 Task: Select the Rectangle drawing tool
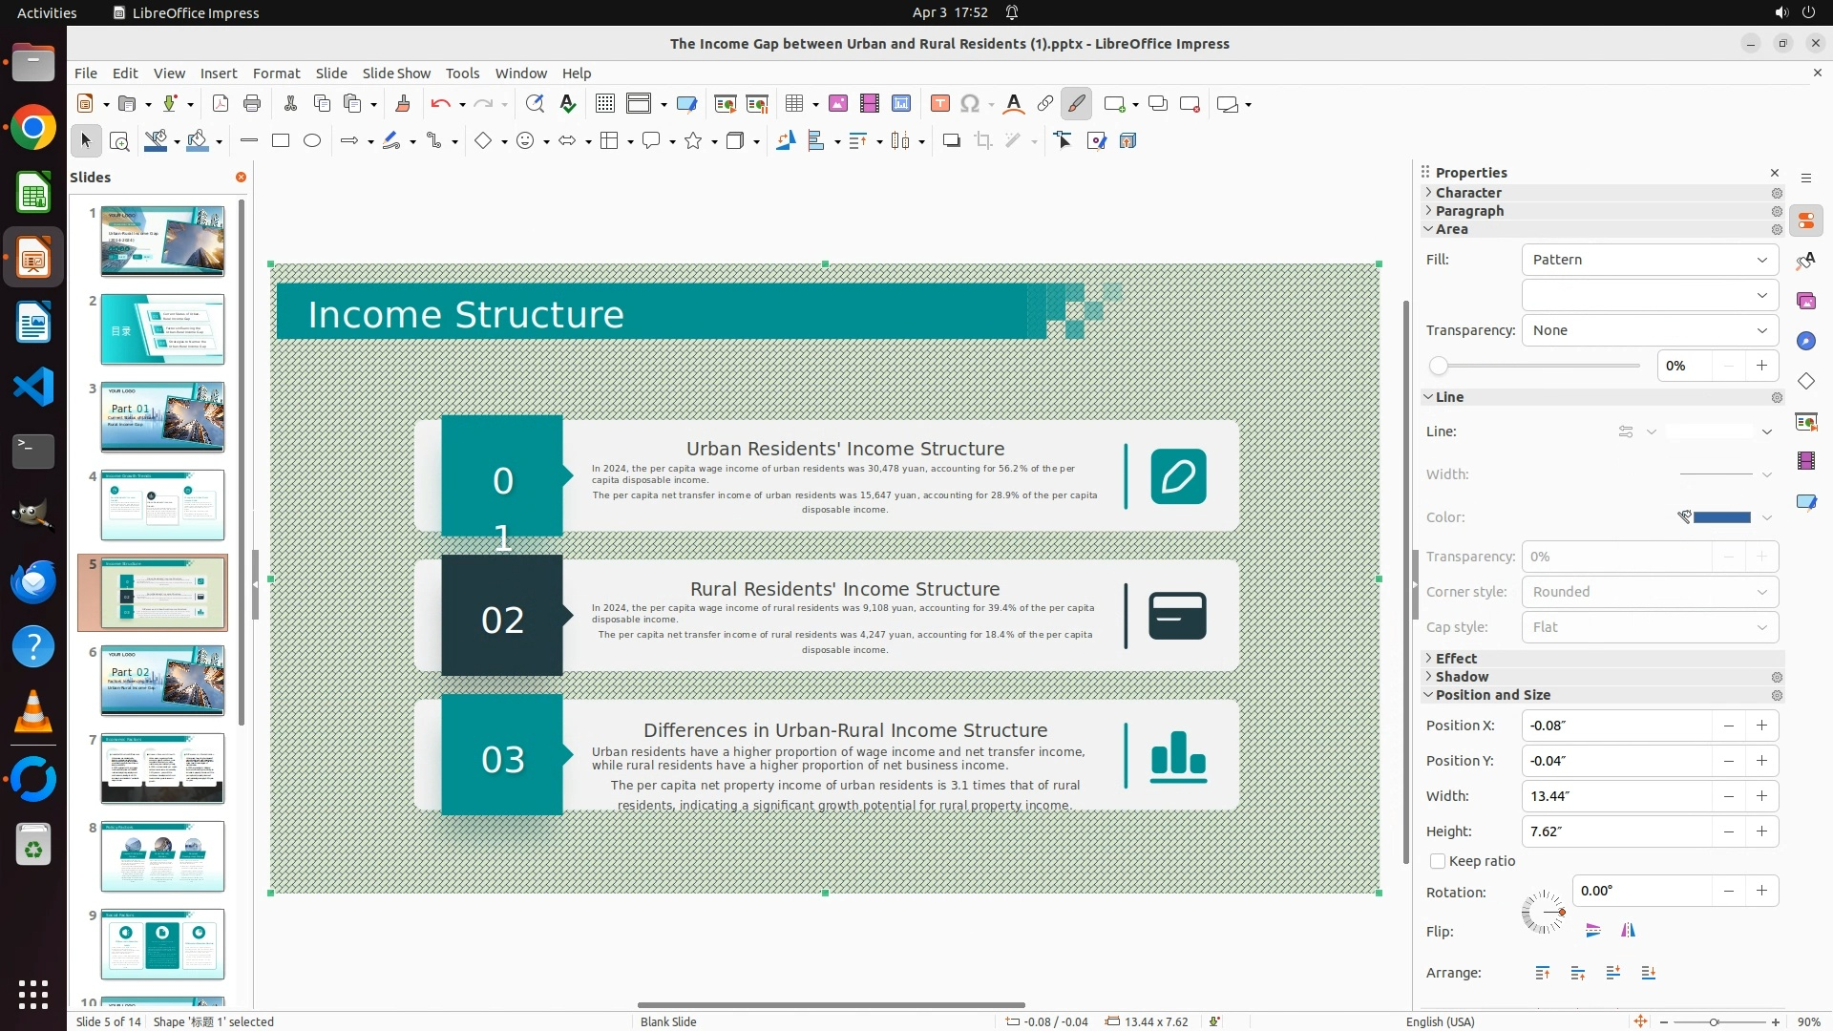pos(281,141)
